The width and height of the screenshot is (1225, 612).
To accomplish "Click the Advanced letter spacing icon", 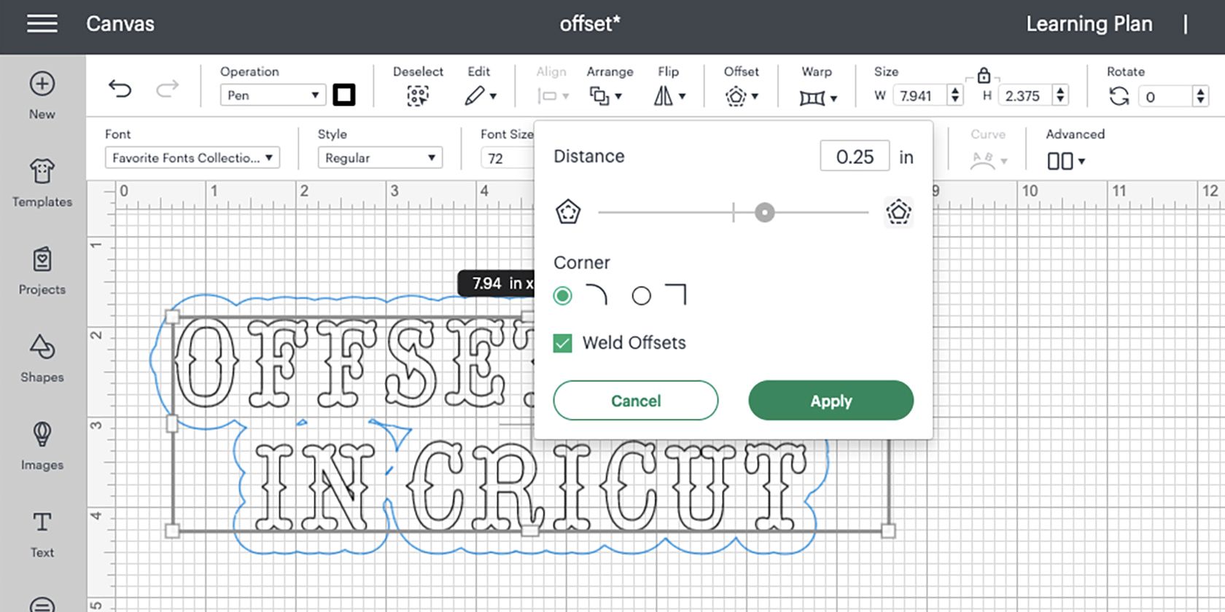I will (1059, 161).
